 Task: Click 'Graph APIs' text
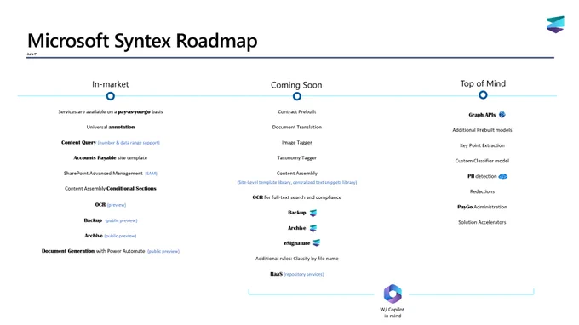[x=482, y=115]
